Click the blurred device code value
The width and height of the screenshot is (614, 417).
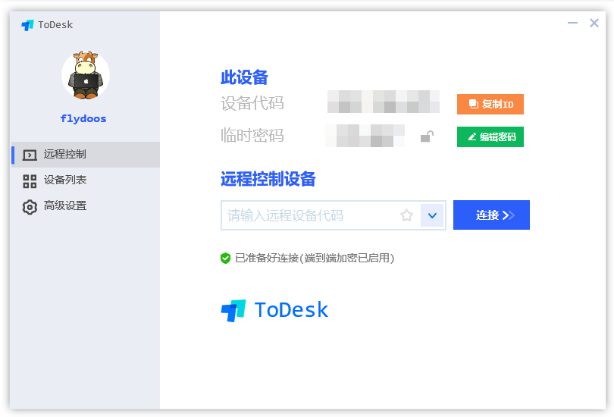[384, 102]
